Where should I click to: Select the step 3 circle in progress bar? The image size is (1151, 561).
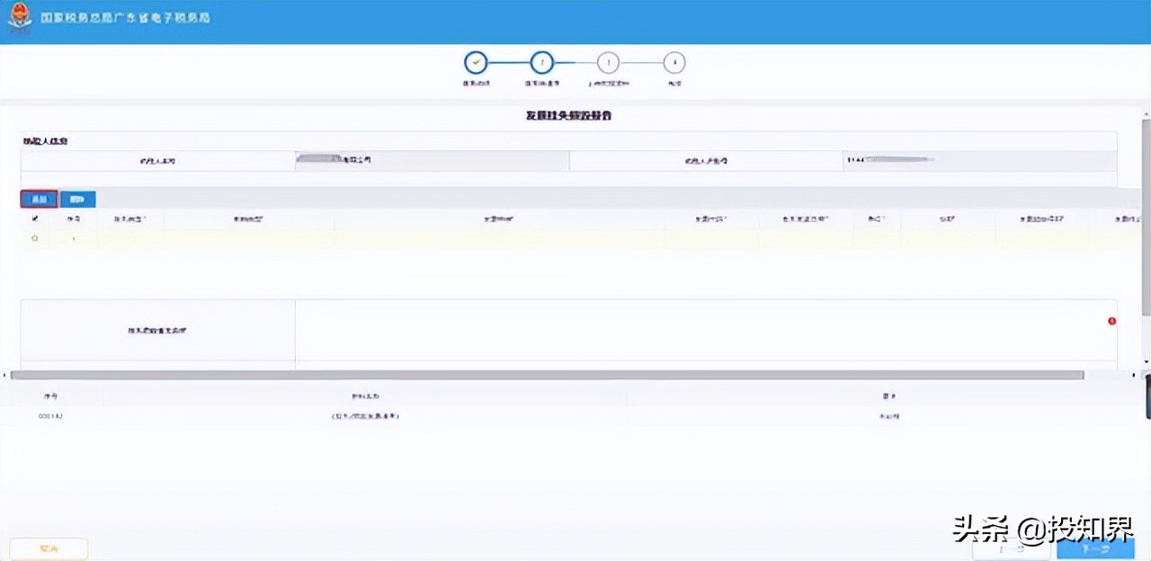pyautogui.click(x=608, y=63)
